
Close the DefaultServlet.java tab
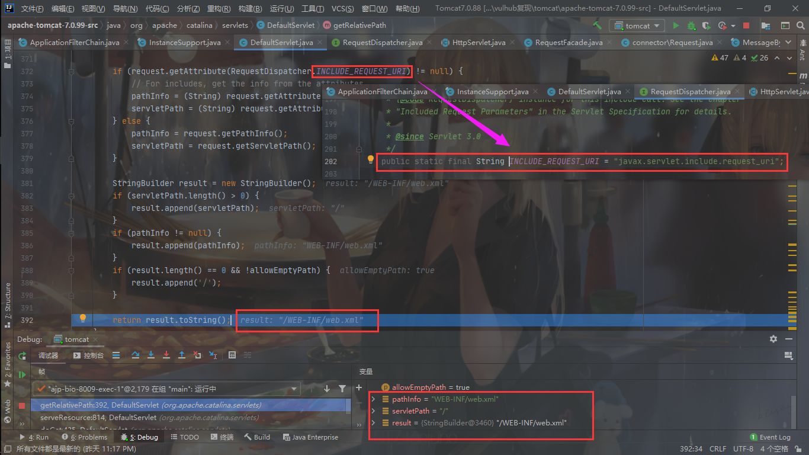coord(320,43)
